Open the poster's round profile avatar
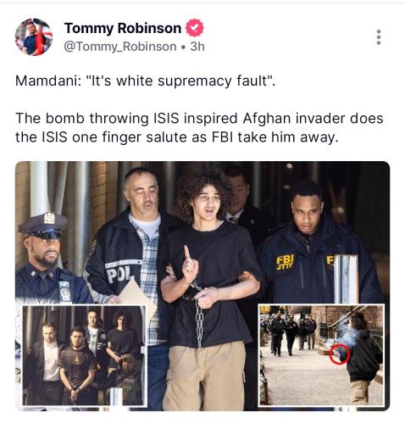 (x=34, y=36)
